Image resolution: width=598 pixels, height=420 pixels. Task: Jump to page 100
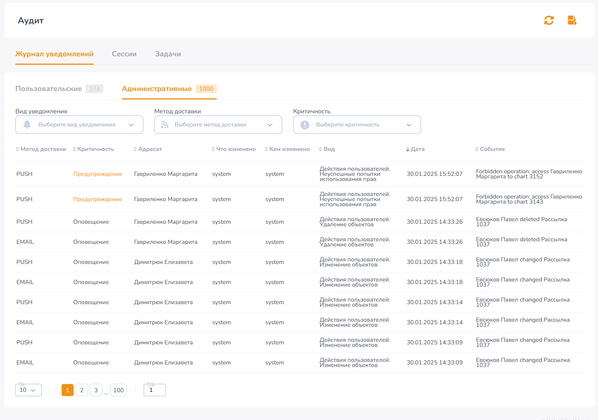(118, 390)
